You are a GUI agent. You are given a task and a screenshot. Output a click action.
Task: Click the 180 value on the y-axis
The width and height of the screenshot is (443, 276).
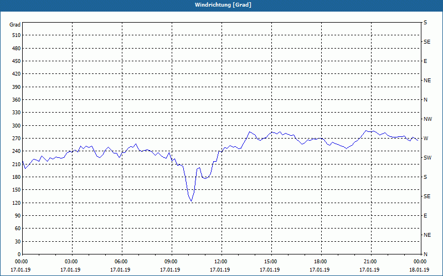click(16, 177)
